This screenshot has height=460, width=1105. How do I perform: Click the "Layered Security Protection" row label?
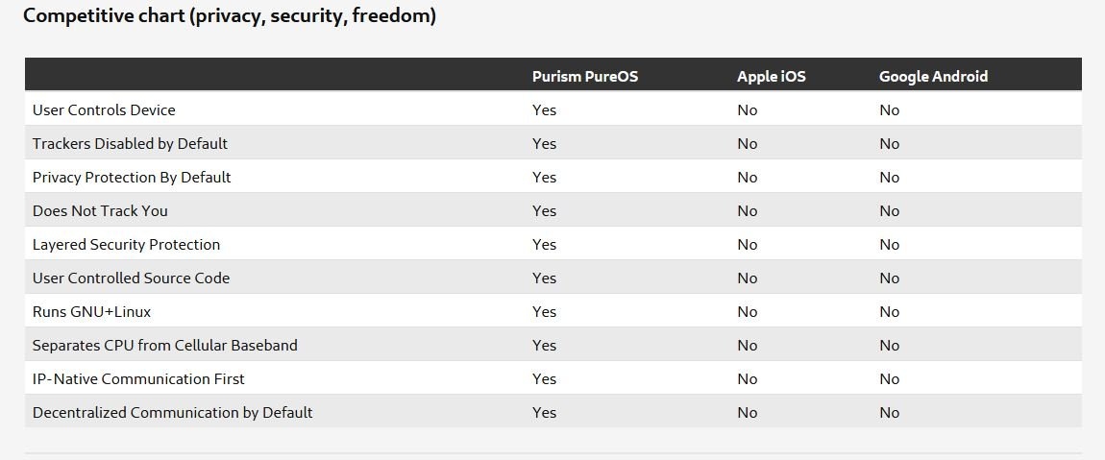coord(126,245)
